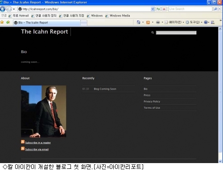Open the 페이지(P) Page menu
223x172 pixels.
click(x=174, y=22)
